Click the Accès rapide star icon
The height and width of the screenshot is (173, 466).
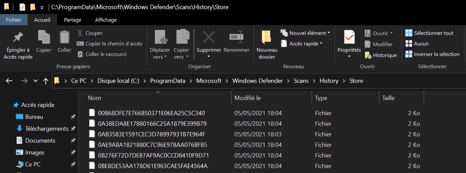[16, 105]
